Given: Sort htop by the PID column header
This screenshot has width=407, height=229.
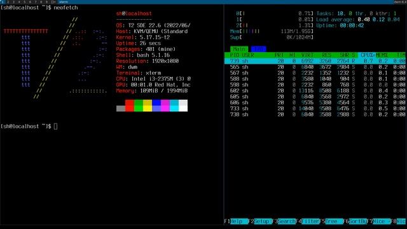Looking at the screenshot, I should pyautogui.click(x=235, y=55).
